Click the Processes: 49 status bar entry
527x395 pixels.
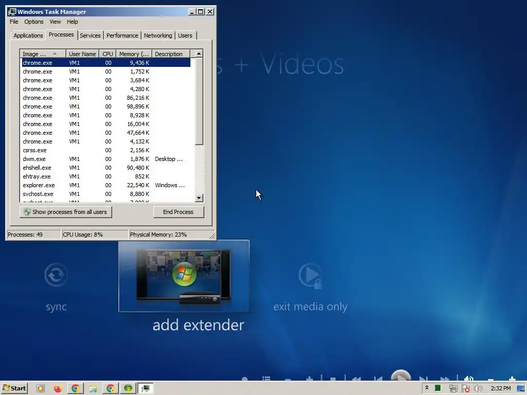(x=33, y=235)
